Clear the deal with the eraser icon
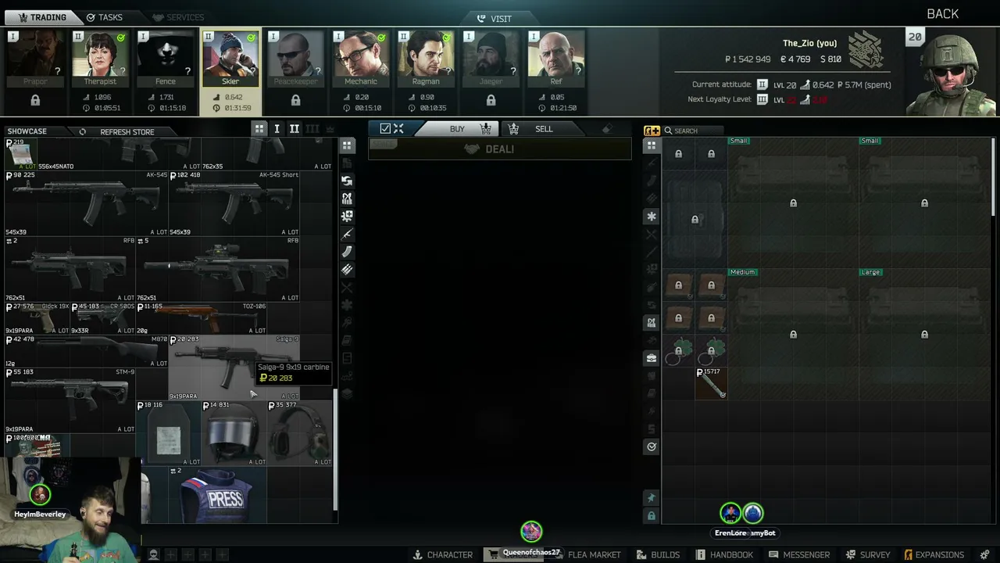This screenshot has width=1000, height=563. (607, 129)
